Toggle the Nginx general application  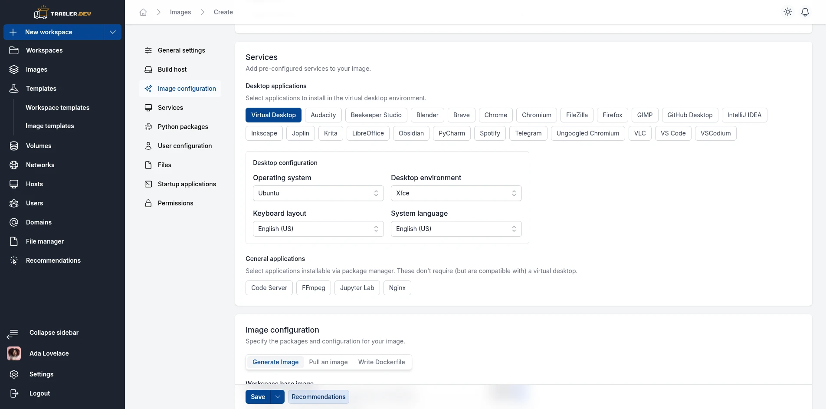click(397, 288)
